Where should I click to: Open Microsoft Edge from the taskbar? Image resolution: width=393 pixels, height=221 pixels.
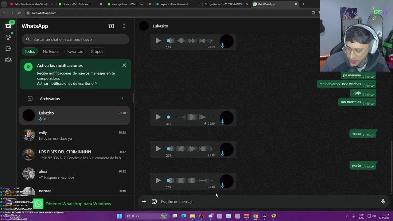[x=184, y=216]
